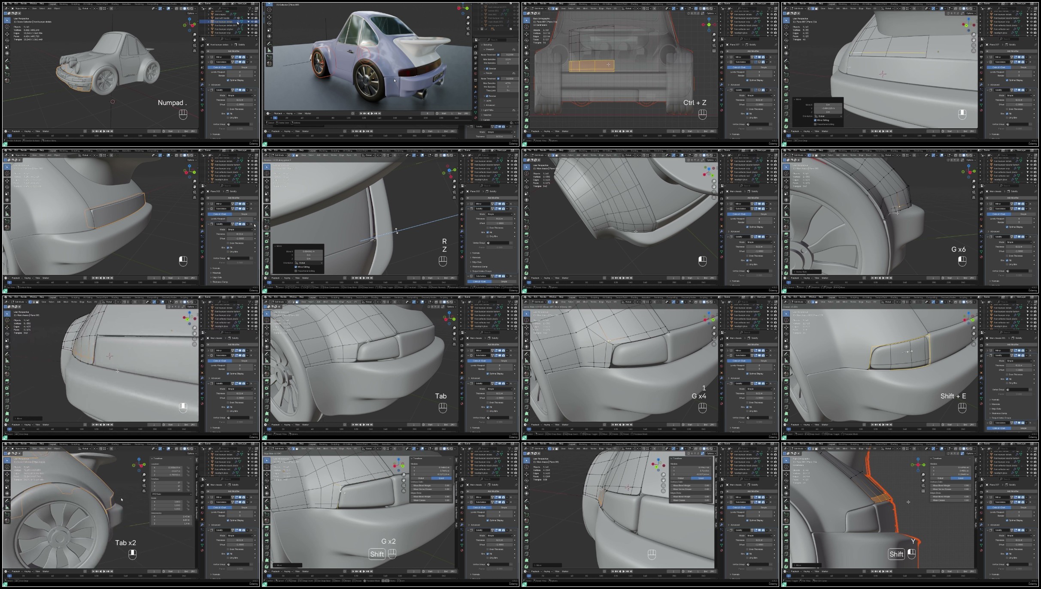
Task: Select the Extrude Region tool in the Shift Y frame
Action: 786,528
